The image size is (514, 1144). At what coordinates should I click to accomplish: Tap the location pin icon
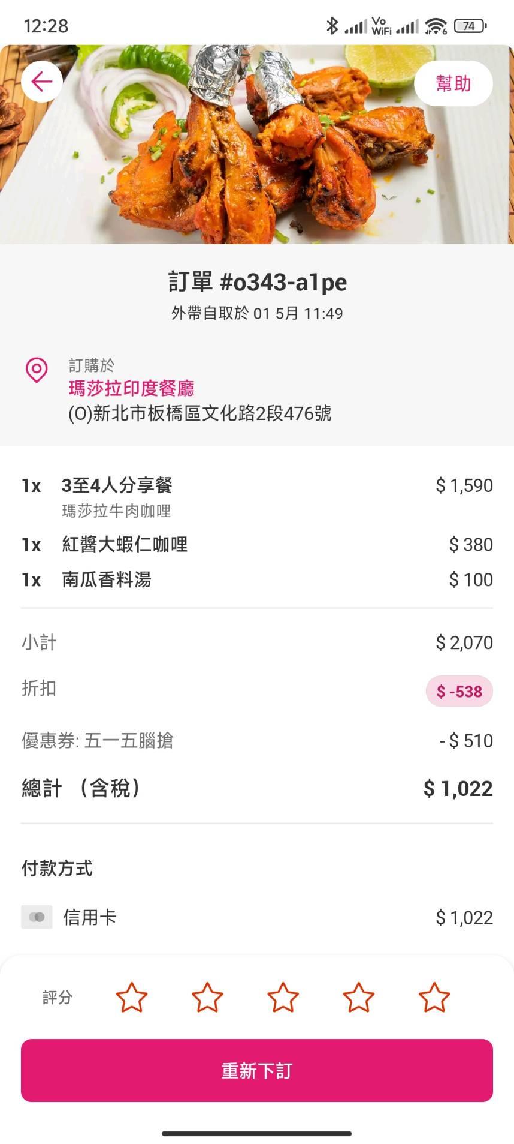coord(37,370)
